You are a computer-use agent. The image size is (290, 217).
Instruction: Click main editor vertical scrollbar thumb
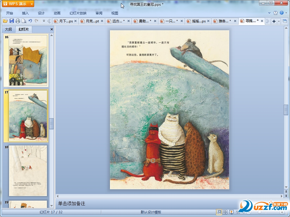tap(286, 110)
